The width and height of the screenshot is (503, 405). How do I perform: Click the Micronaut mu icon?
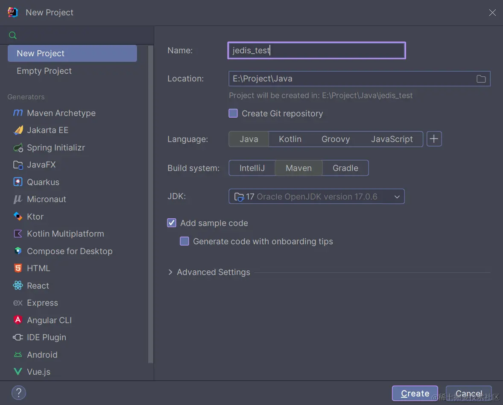pos(18,199)
